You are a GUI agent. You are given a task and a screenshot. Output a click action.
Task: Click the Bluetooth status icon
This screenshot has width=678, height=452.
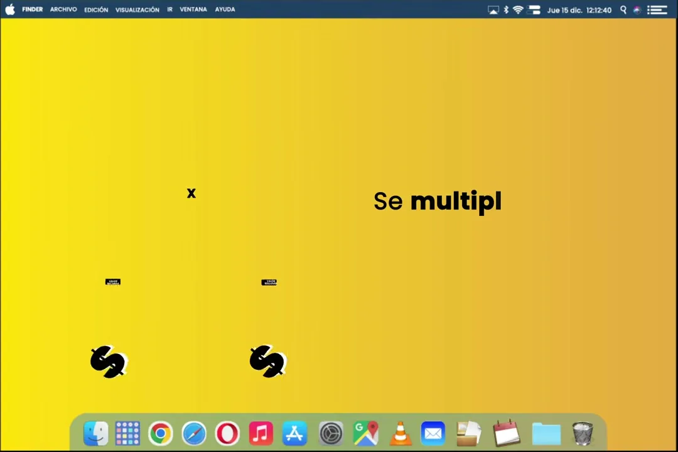coord(506,9)
